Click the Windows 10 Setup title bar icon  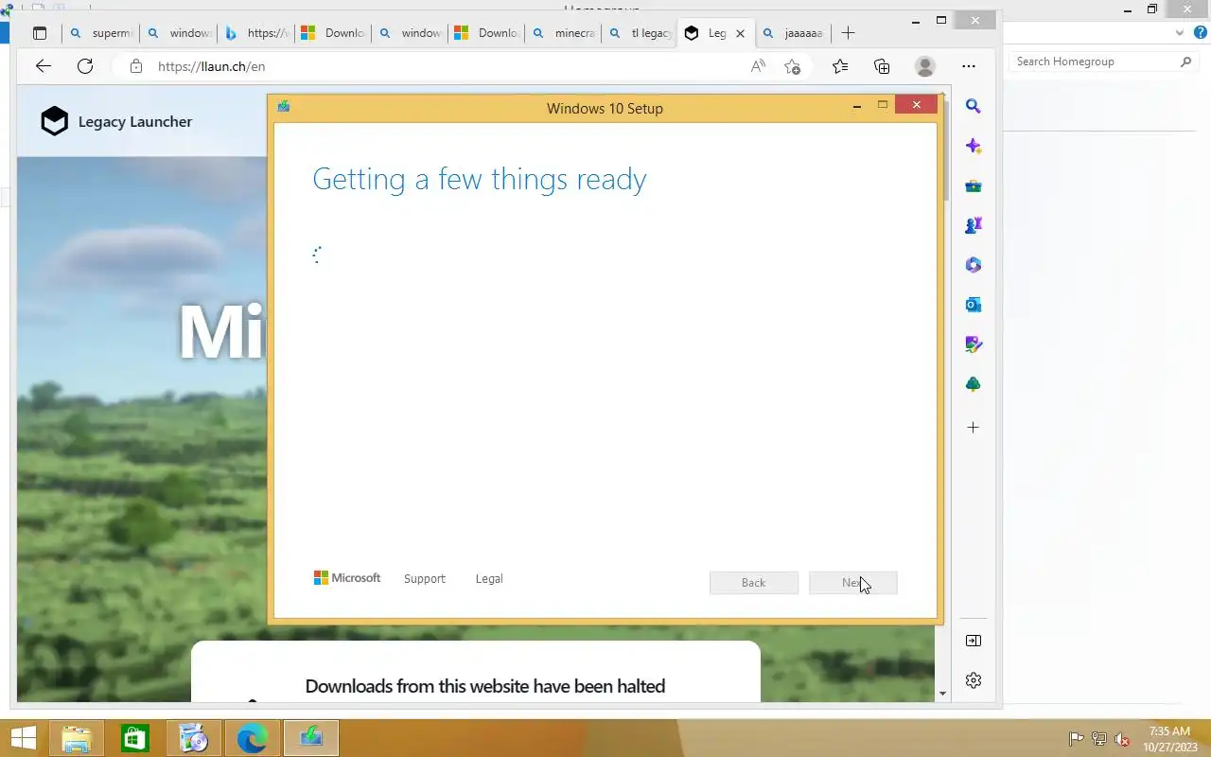(x=283, y=106)
